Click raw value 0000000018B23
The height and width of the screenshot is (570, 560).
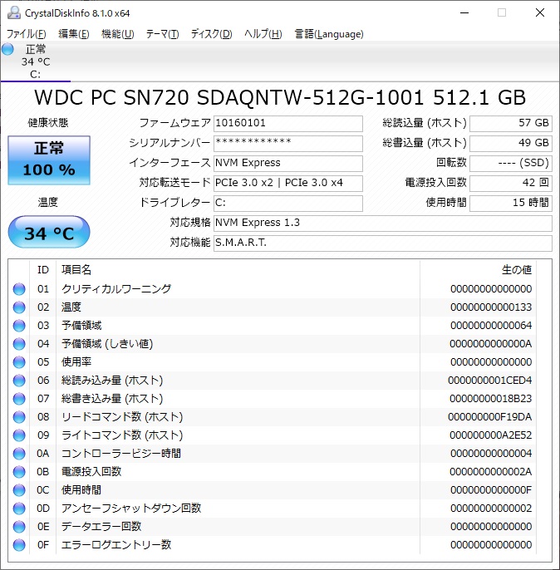pyautogui.click(x=490, y=399)
